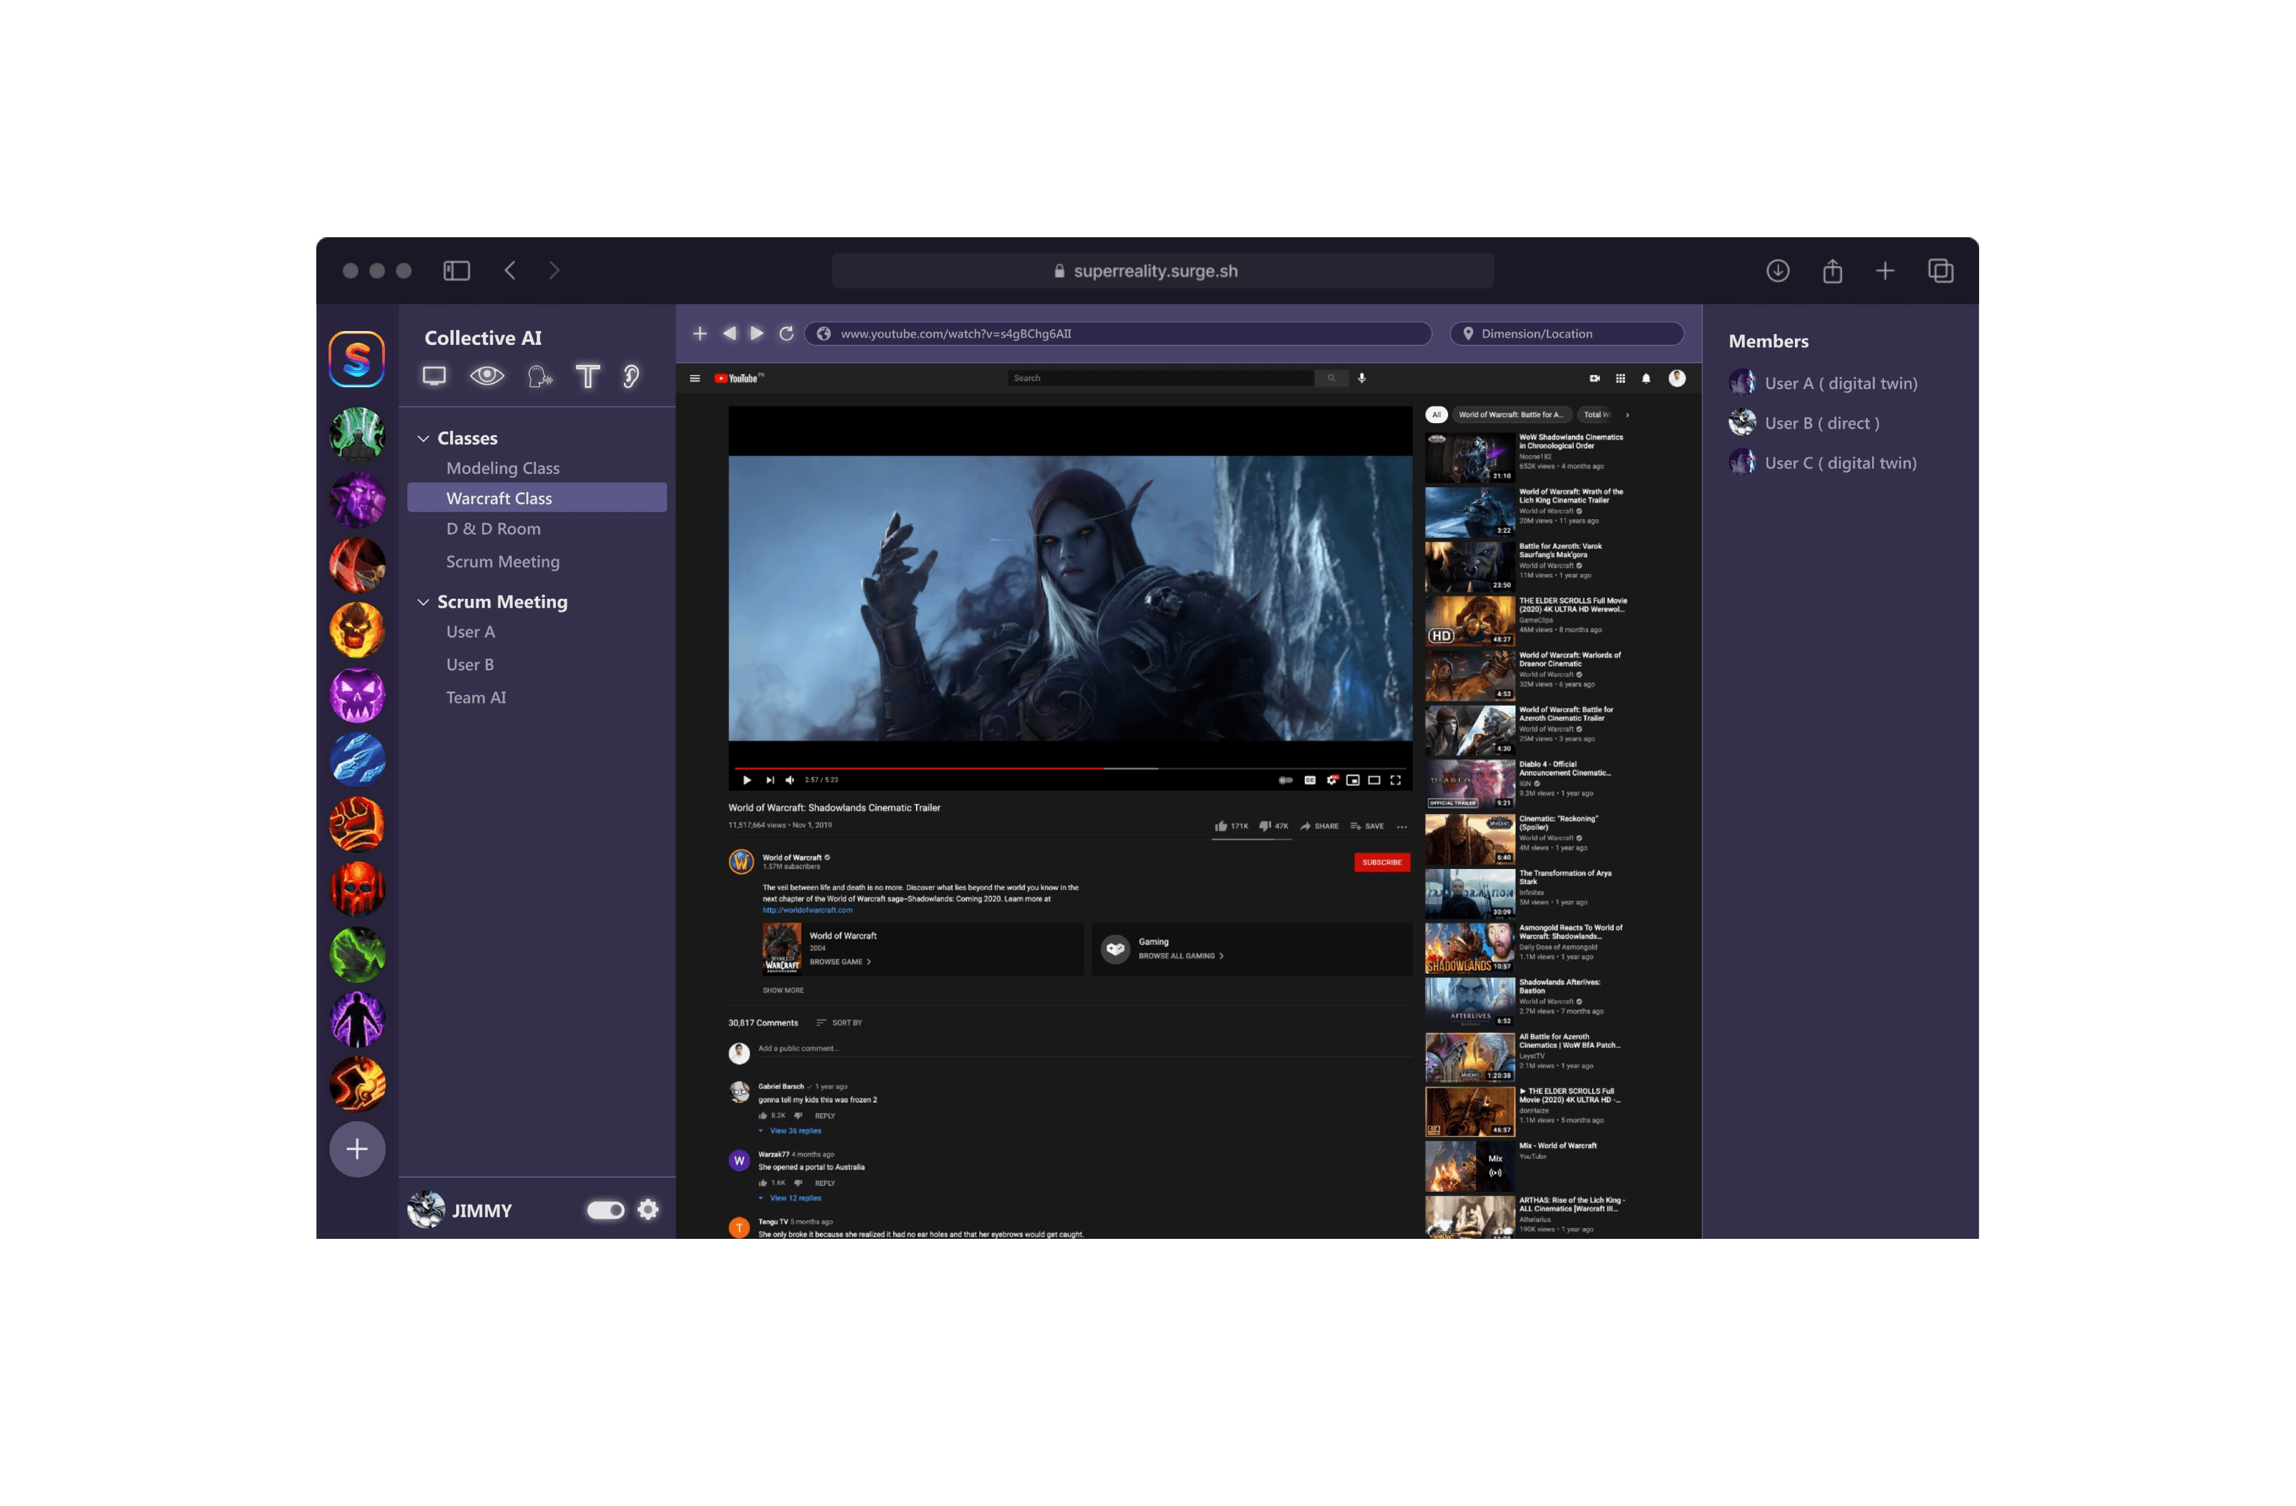Open settings gear next to JIMMY
Screen dimensions: 2296x1506
(648, 1210)
